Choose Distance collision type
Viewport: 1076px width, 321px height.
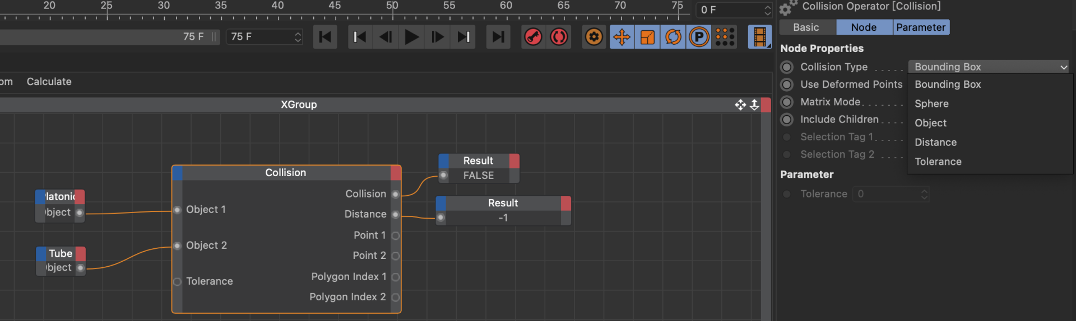click(990, 143)
